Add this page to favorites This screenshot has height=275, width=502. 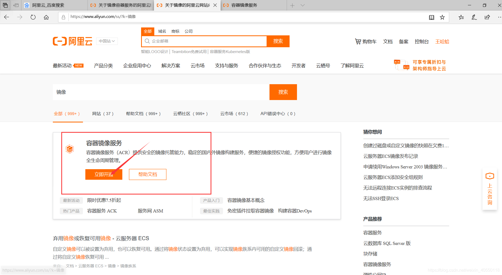point(442,17)
